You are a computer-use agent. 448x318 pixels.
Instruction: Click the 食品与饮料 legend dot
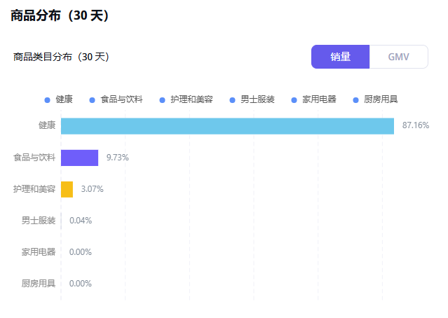pyautogui.click(x=92, y=100)
